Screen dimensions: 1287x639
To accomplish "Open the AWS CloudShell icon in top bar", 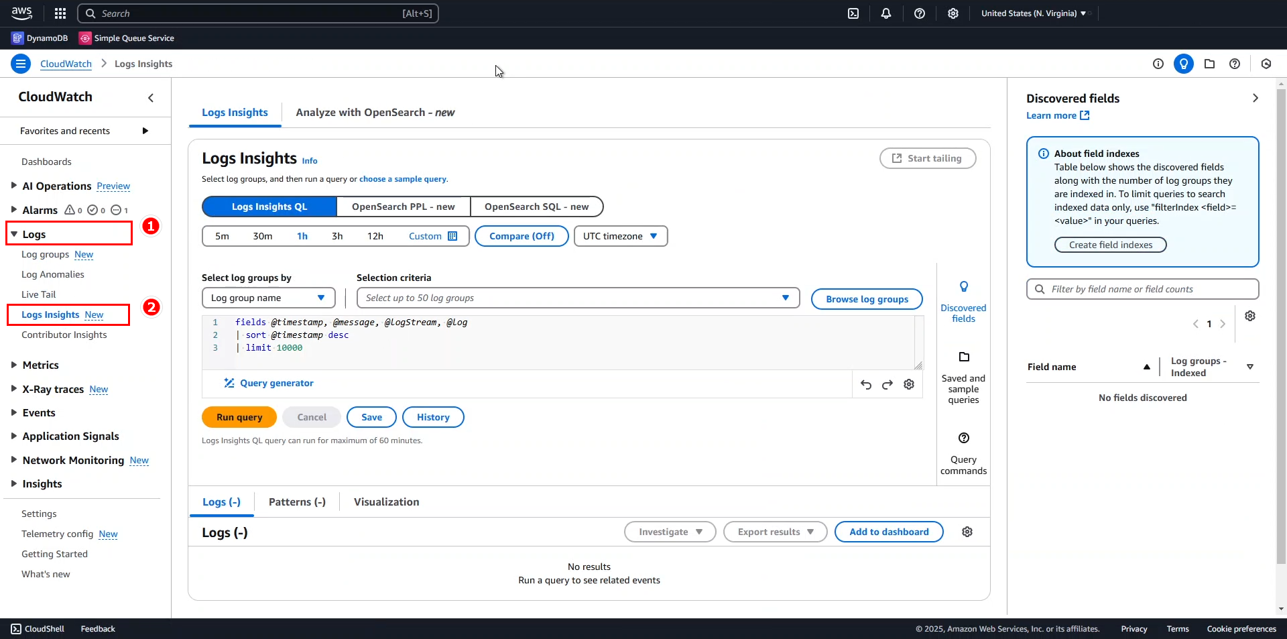I will tap(853, 13).
